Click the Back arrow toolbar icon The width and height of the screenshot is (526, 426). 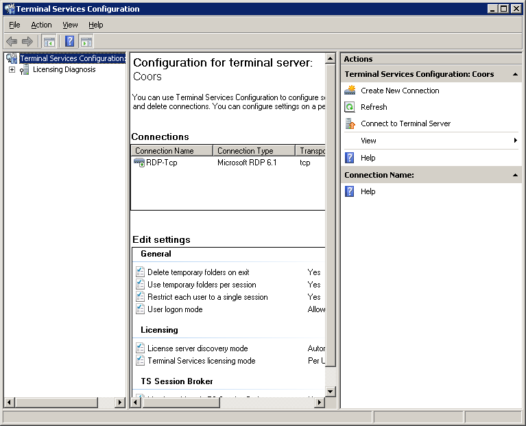pyautogui.click(x=12, y=42)
